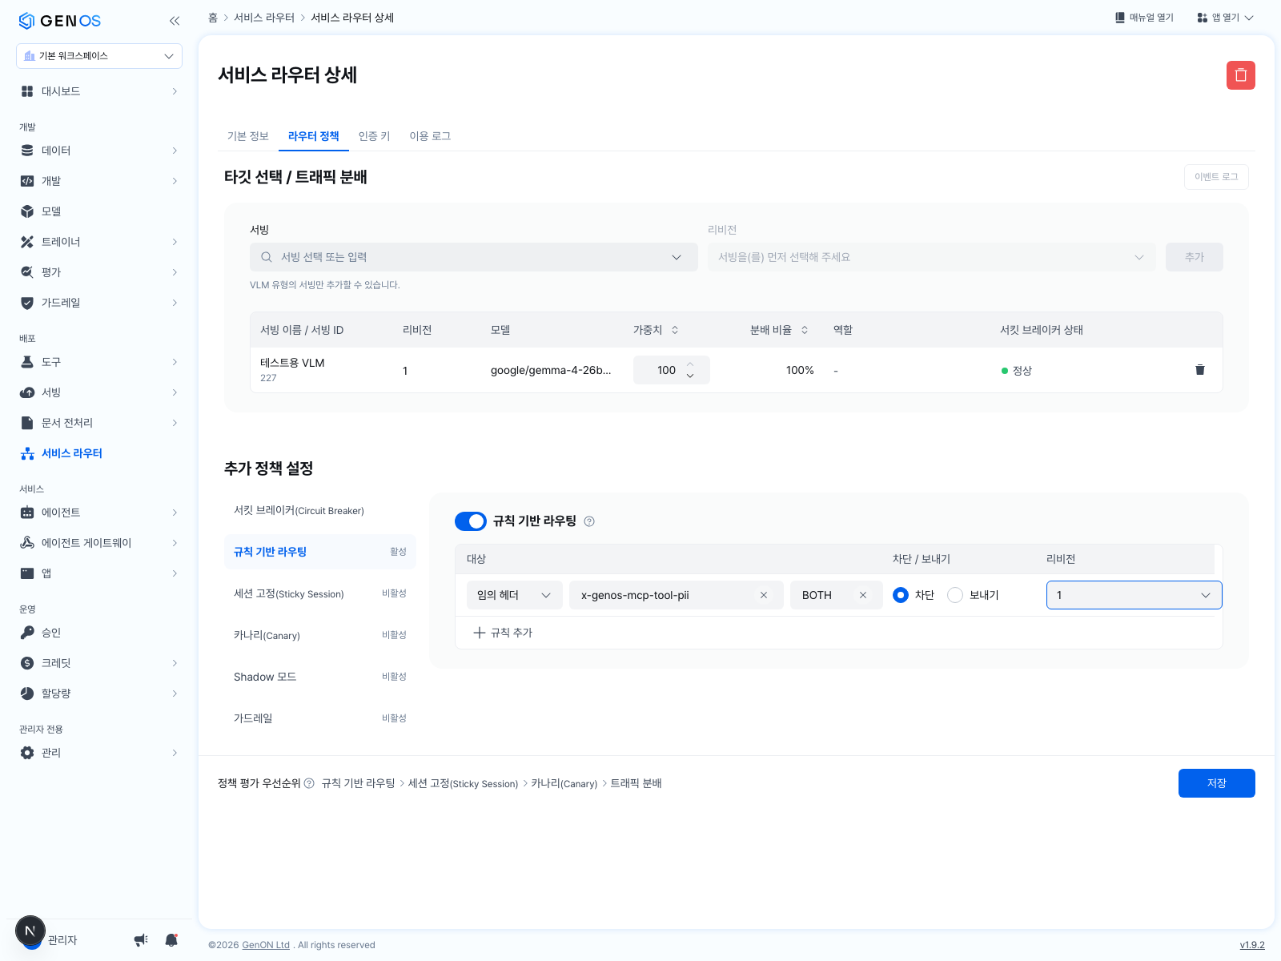1281x961 pixels.
Task: Delete the 테스트용 VLM serving row
Action: point(1199,370)
